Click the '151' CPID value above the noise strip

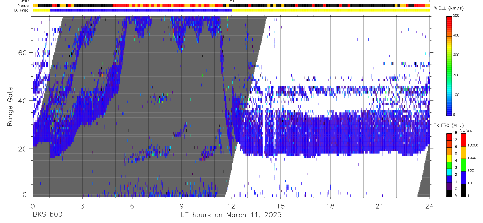point(231,2)
